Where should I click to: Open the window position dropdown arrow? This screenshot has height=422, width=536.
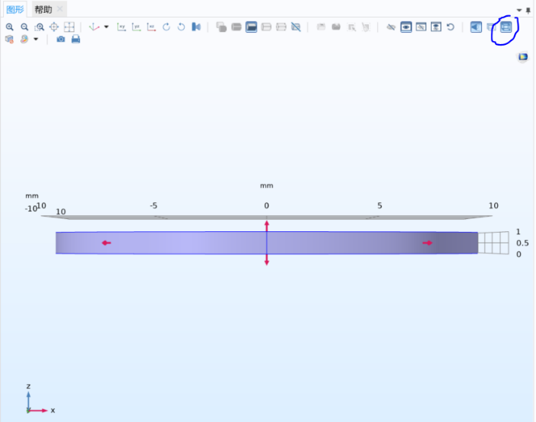[x=519, y=10]
